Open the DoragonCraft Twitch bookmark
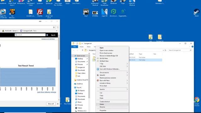The height and width of the screenshot is (113, 201). click(x=29, y=31)
